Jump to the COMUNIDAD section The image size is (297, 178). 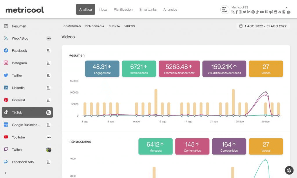point(72,26)
